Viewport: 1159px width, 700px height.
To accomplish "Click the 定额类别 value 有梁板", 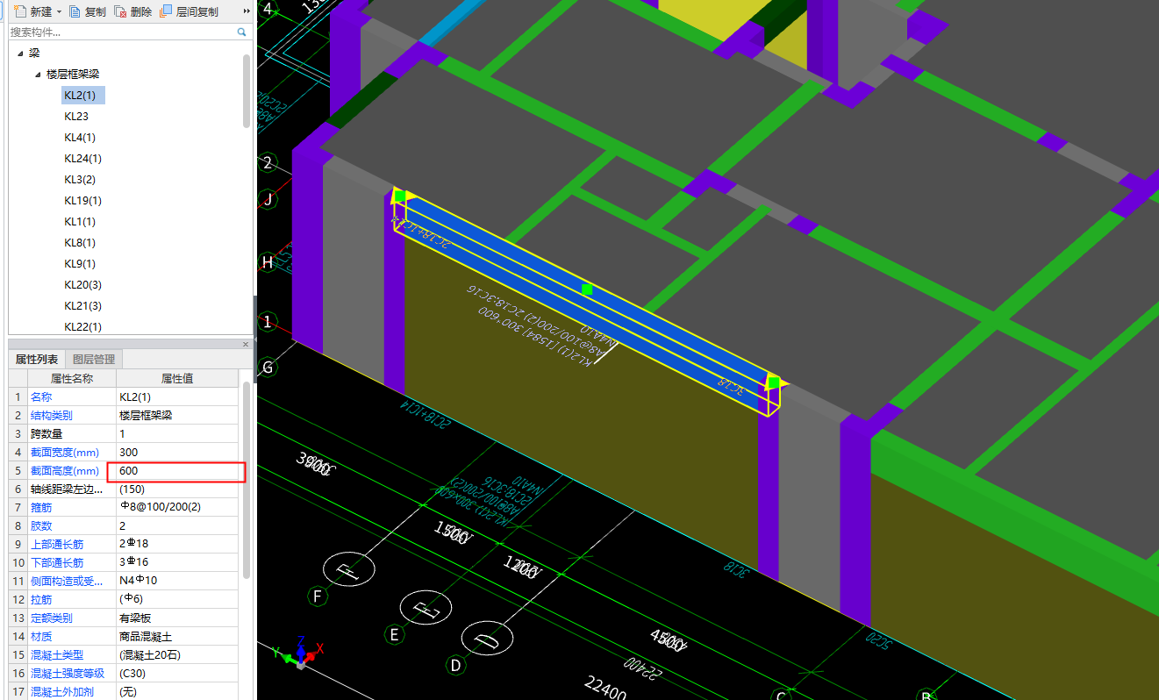I will (176, 618).
